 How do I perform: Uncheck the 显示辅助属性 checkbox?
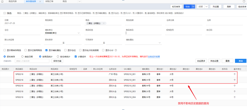[46, 50]
